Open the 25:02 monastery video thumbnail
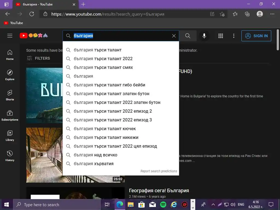Screen dimensions: 280x210 pyautogui.click(x=44, y=155)
